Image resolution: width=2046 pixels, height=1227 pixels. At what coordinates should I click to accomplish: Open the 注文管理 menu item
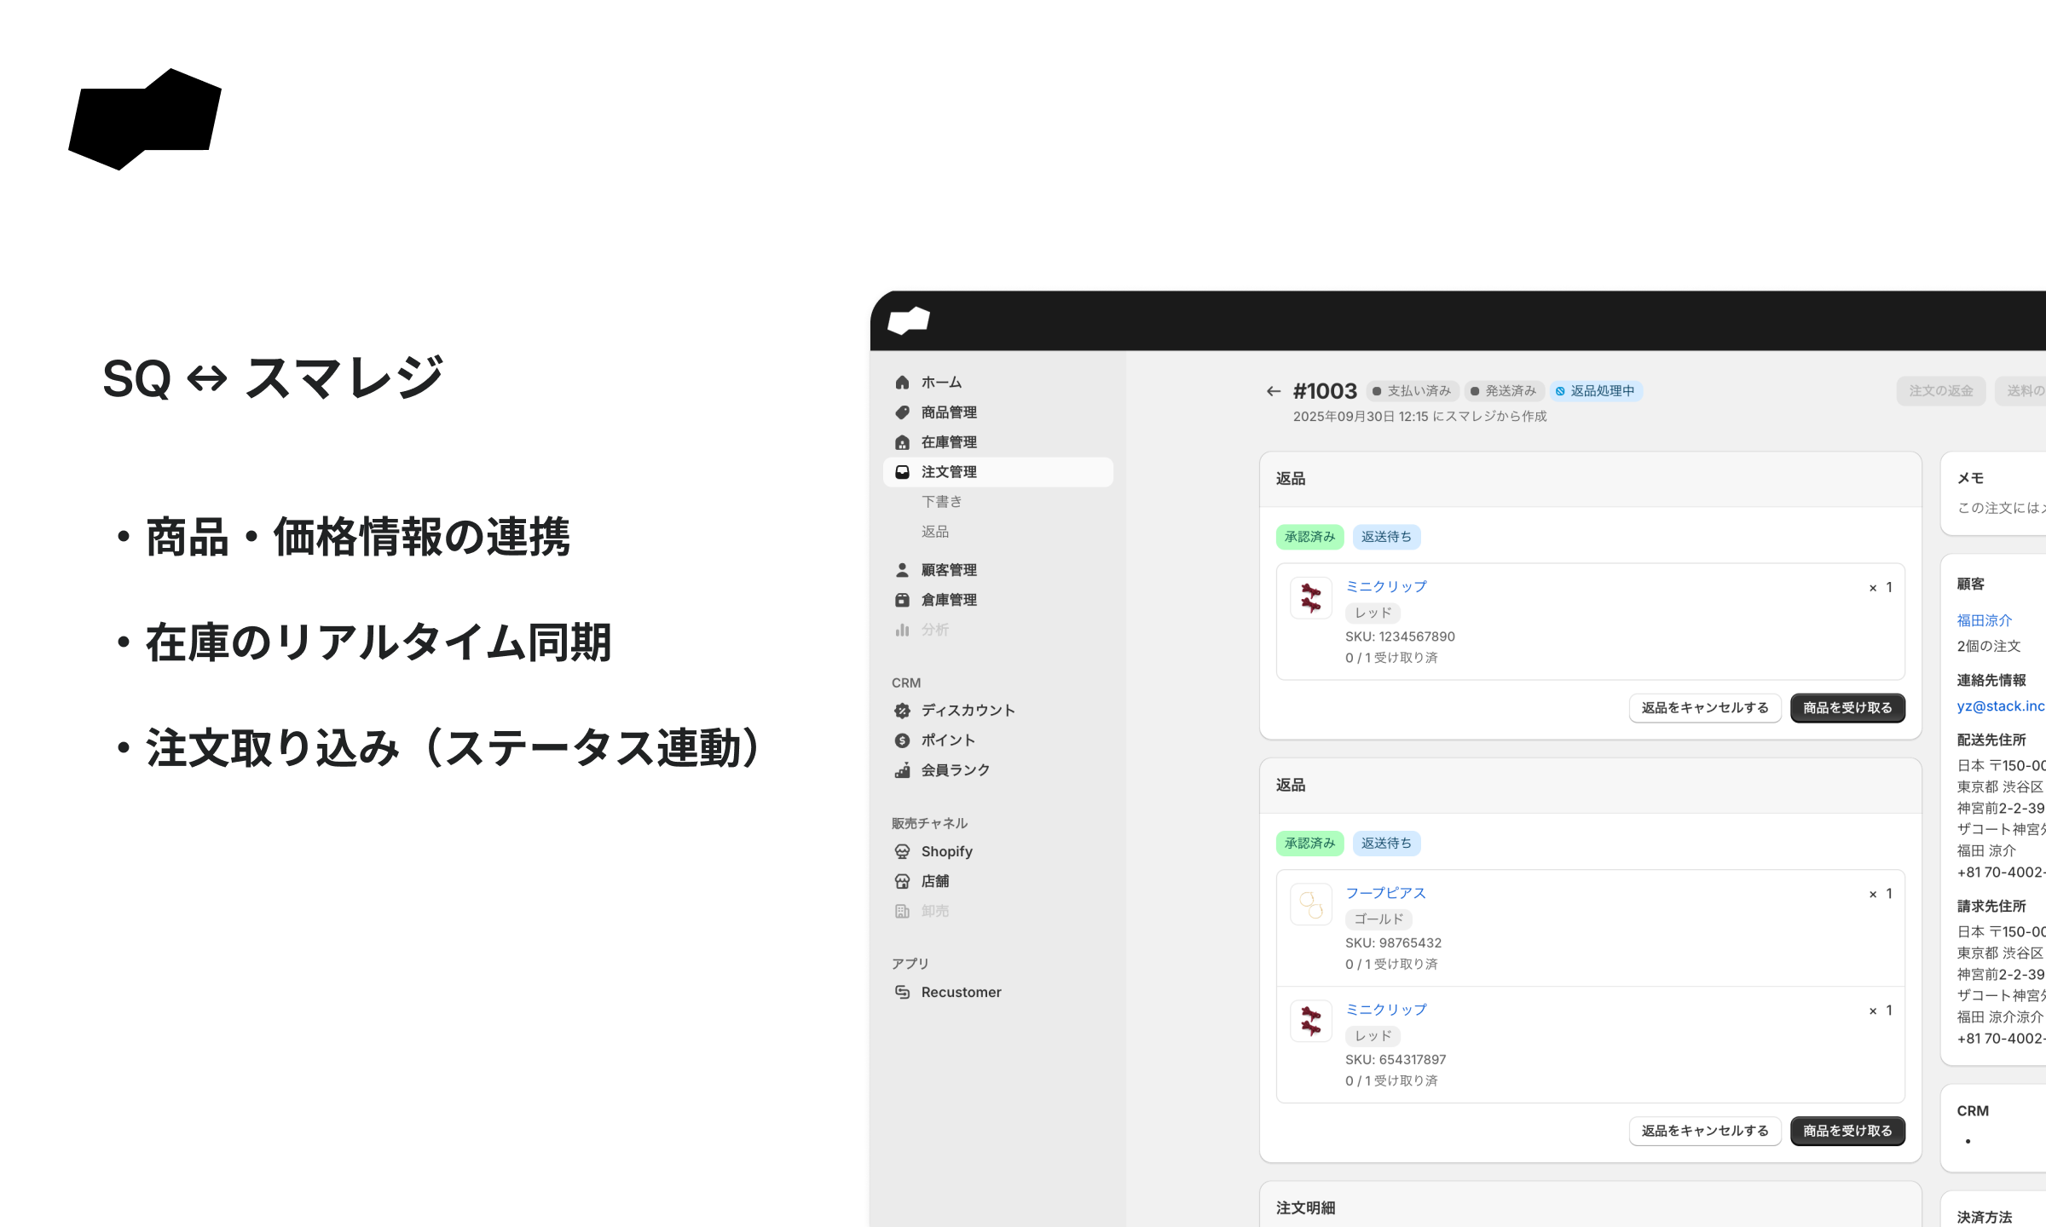pos(948,472)
